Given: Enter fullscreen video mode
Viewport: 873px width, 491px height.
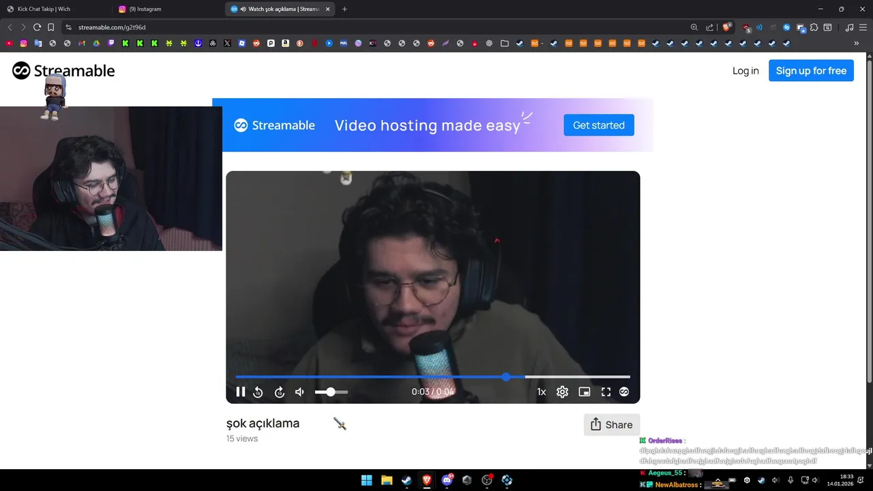Looking at the screenshot, I should coord(606,392).
